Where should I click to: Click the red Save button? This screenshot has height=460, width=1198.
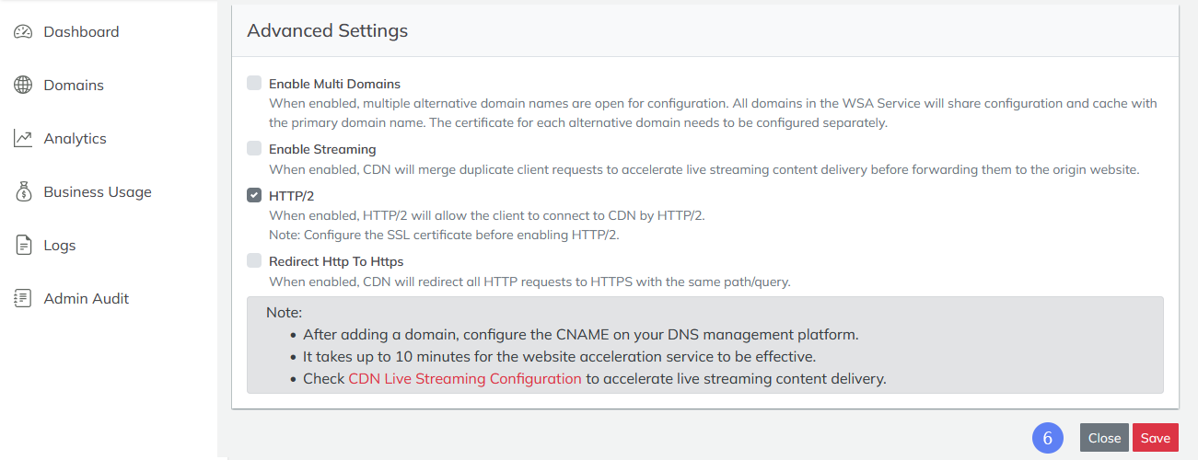1156,438
